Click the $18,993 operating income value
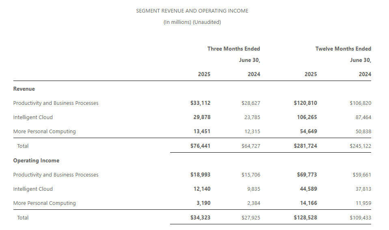 coord(200,175)
